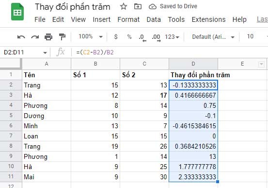The height and width of the screenshot is (188, 268).
Task: Open the View menu
Action: point(79,19)
